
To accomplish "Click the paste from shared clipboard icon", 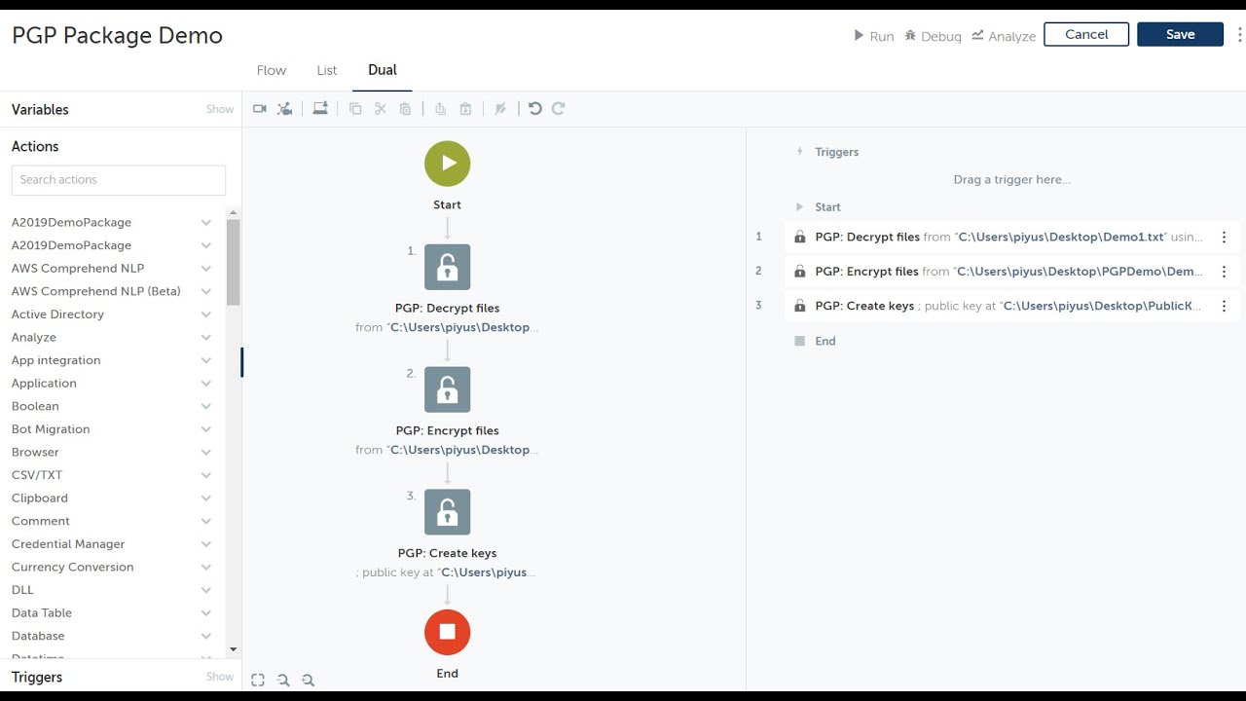I will point(465,109).
